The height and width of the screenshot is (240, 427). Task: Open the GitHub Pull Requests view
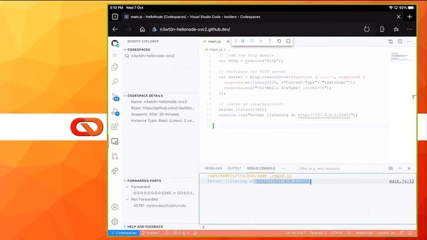pyautogui.click(x=115, y=156)
